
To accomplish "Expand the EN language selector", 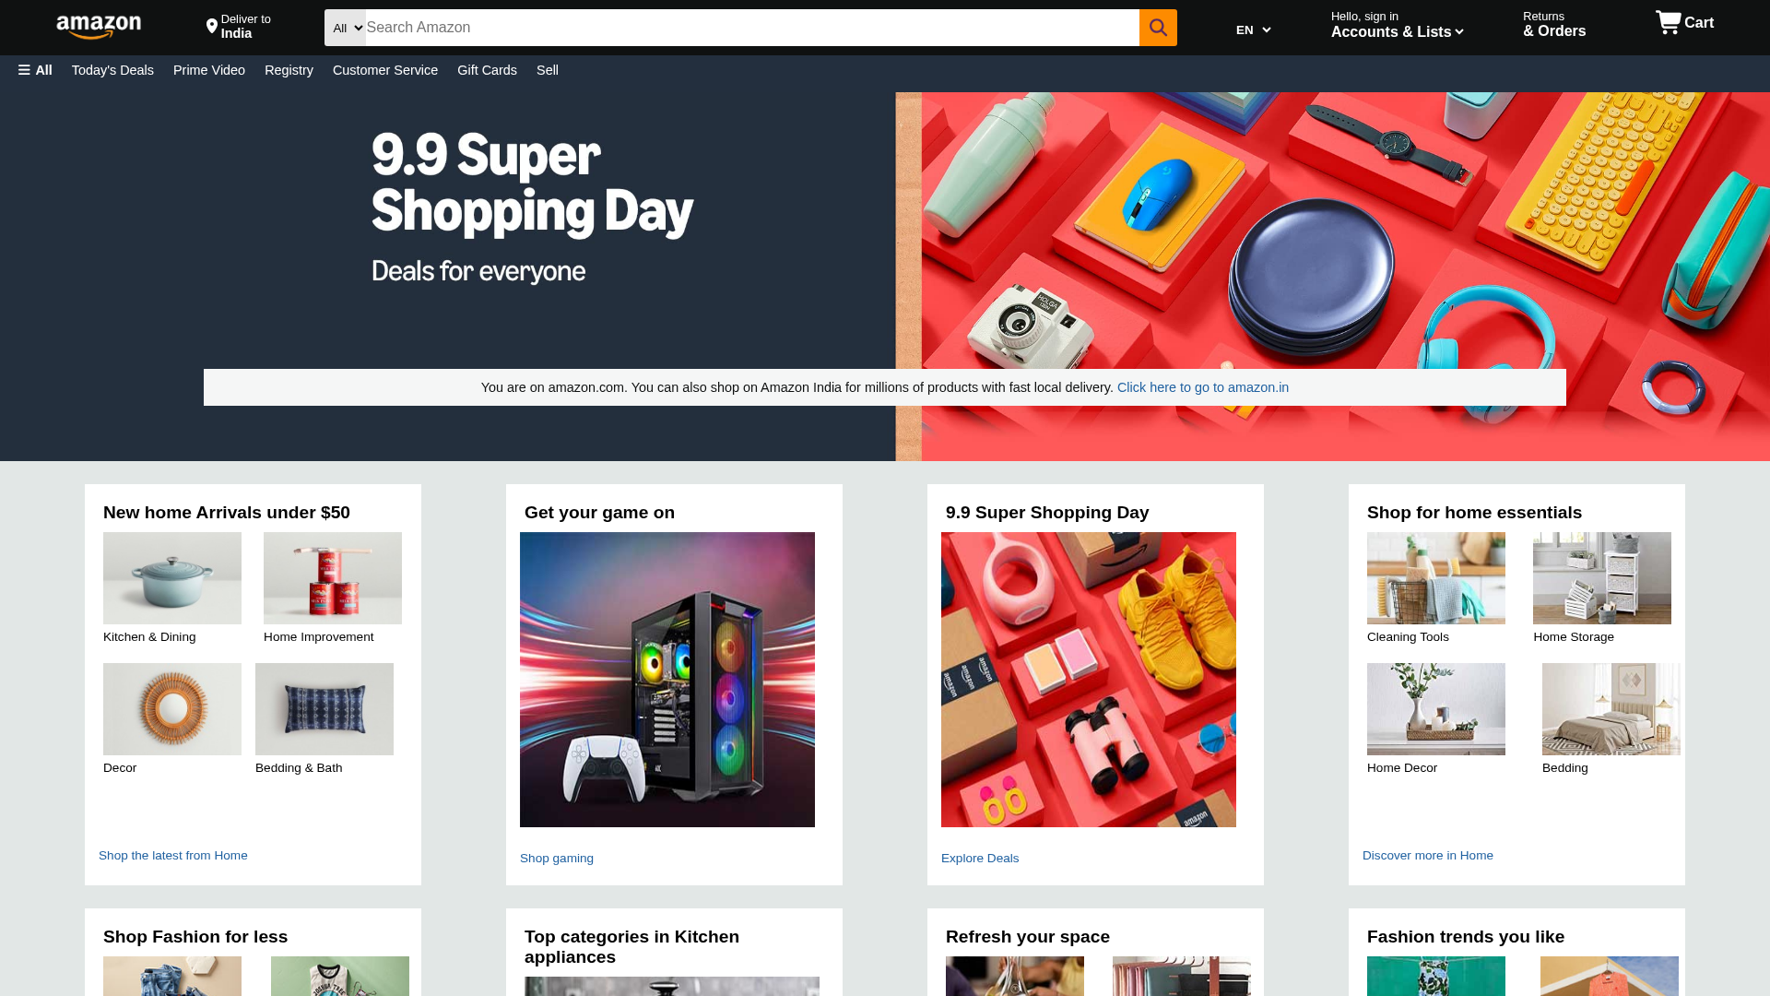I will coord(1253,30).
